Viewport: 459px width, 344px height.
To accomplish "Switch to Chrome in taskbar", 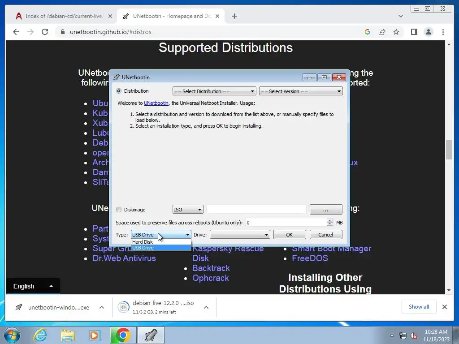I will click(x=123, y=335).
